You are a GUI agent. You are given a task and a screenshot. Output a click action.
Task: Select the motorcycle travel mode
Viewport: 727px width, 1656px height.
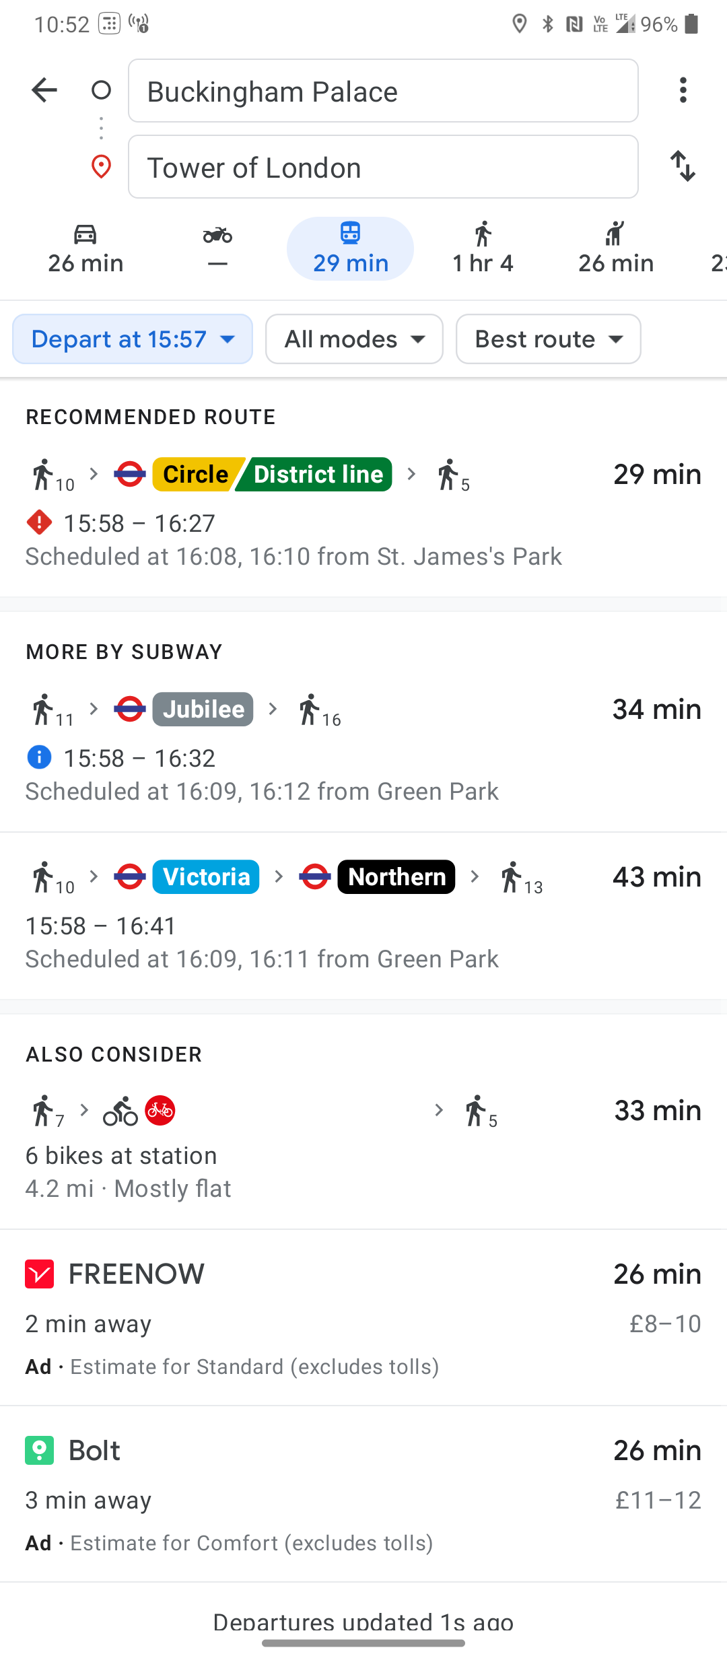point(217,248)
